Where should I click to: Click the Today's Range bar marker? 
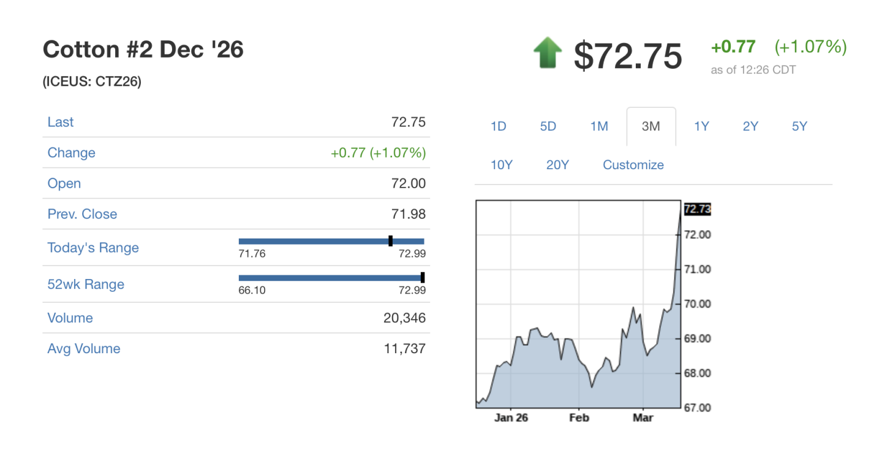[391, 241]
